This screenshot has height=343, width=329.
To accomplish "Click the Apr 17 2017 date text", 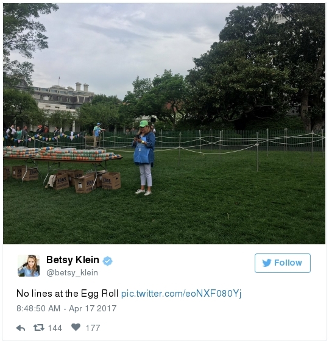I will 93,308.
